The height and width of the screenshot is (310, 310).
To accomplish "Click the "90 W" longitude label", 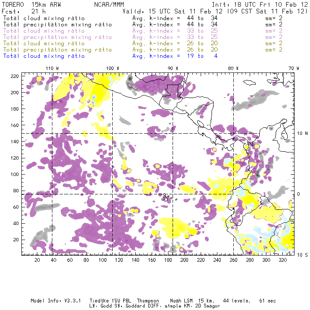I will (173, 68).
